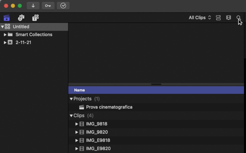The height and width of the screenshot is (153, 246).
Task: Show the Photos and Audio sidebar
Action: click(x=21, y=18)
